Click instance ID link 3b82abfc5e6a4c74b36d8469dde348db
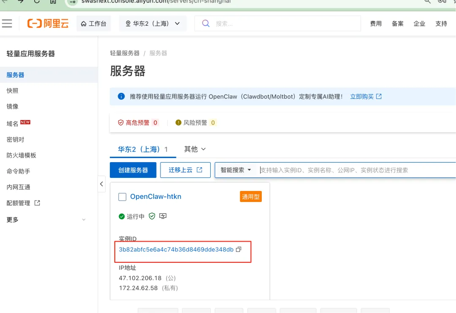Image resolution: width=456 pixels, height=313 pixels. point(176,249)
